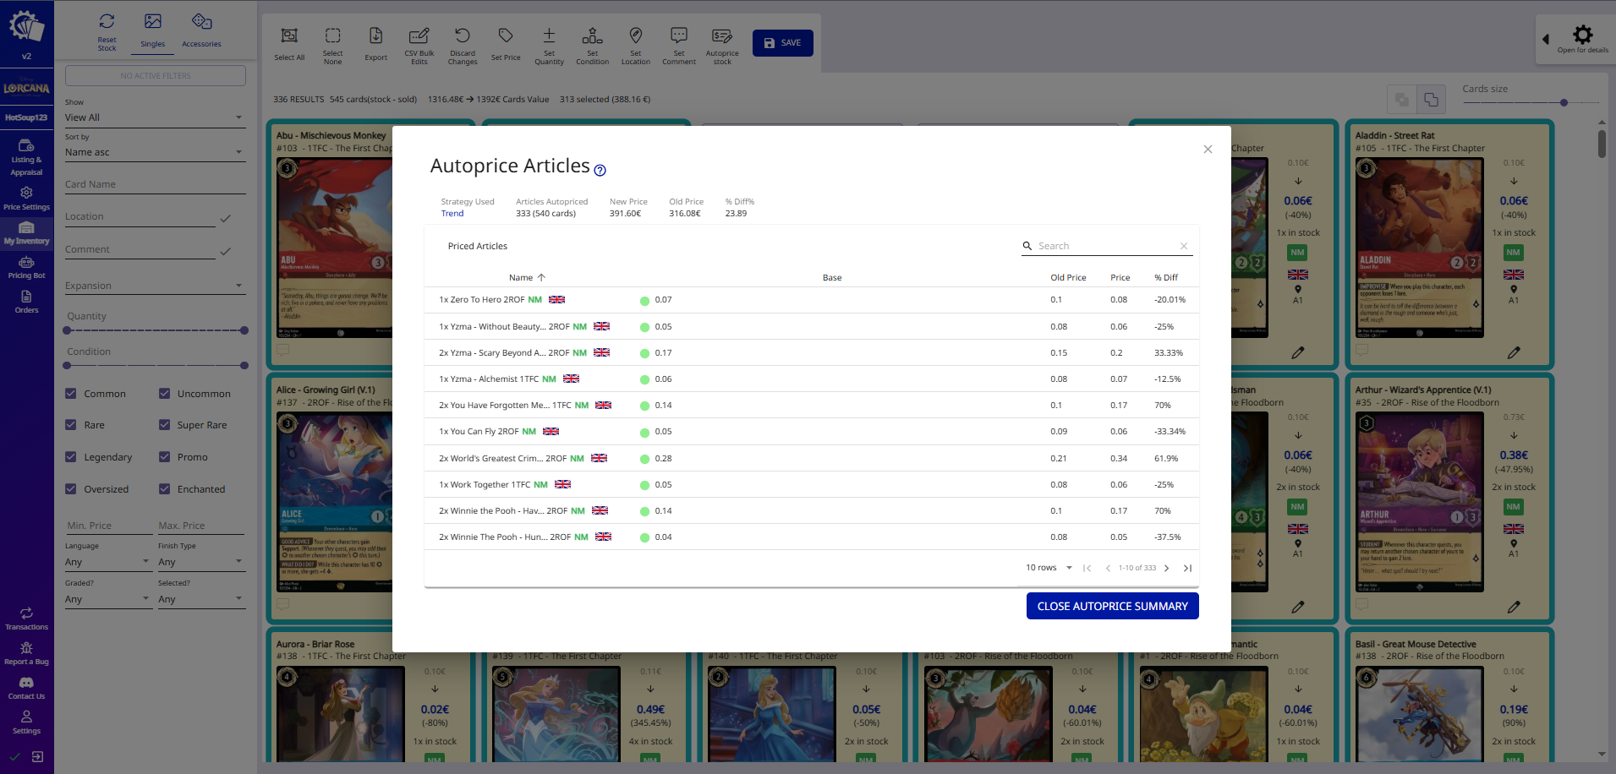Toggle the Uncommon rarity checkbox
Viewport: 1616px width, 774px height.
[165, 394]
